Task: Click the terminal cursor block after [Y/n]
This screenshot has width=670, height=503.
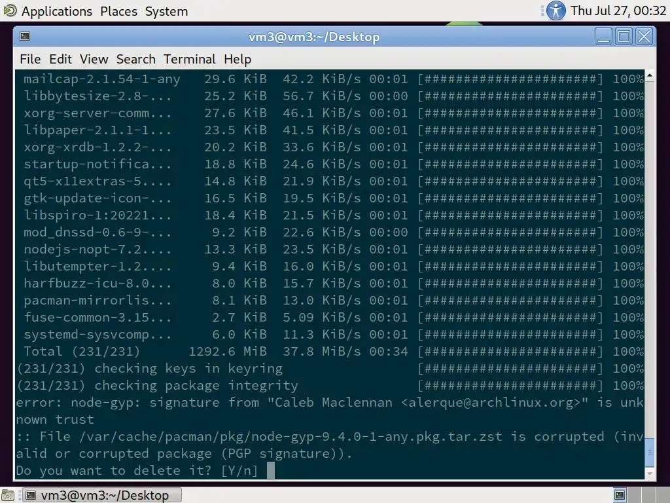Action: click(270, 470)
